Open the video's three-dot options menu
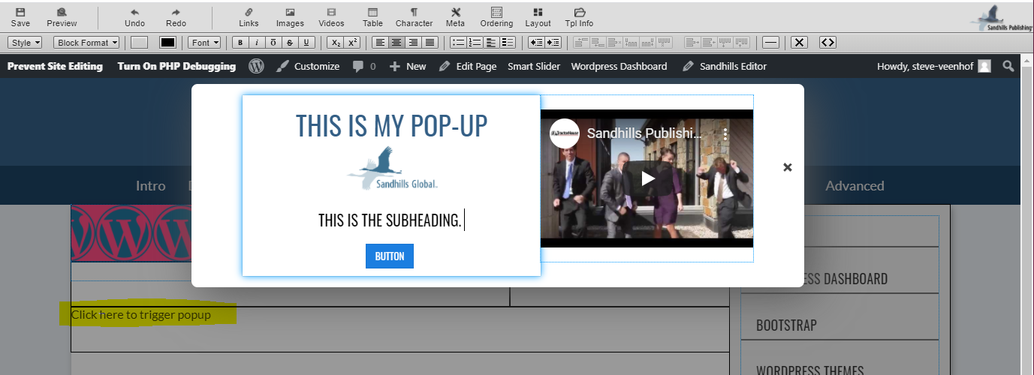 [725, 135]
